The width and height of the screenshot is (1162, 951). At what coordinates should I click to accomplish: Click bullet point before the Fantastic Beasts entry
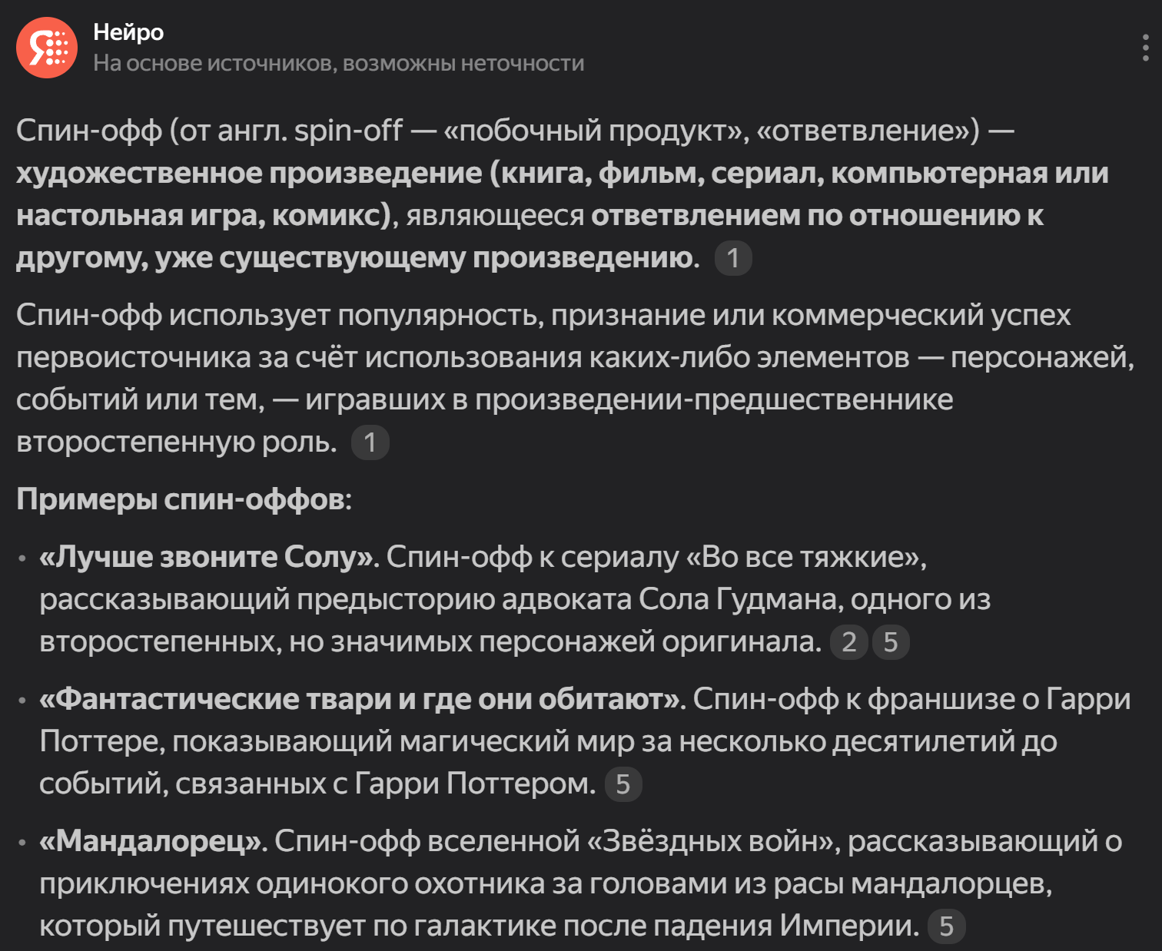coord(23,700)
